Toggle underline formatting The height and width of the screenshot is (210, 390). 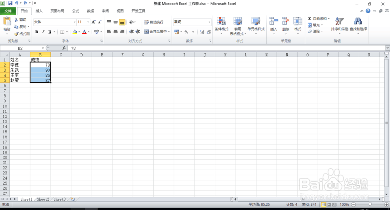tap(50, 32)
